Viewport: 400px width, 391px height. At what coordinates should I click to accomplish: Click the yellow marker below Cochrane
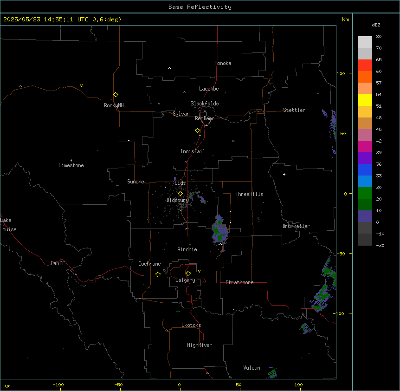coord(158,274)
